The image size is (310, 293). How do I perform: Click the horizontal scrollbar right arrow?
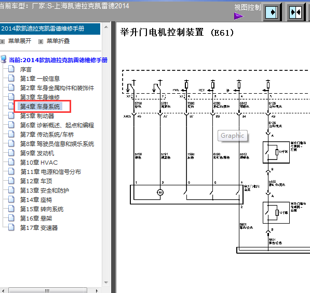(97, 290)
